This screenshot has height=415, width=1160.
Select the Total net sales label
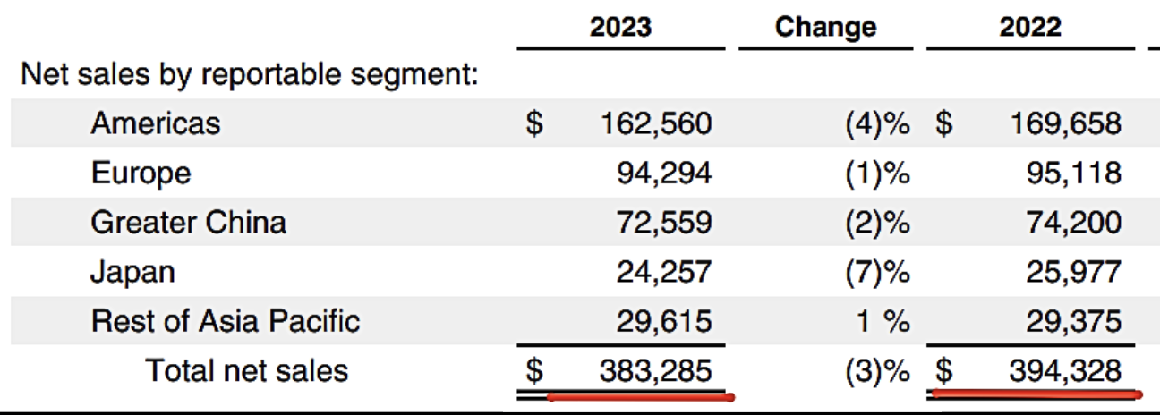coord(247,369)
